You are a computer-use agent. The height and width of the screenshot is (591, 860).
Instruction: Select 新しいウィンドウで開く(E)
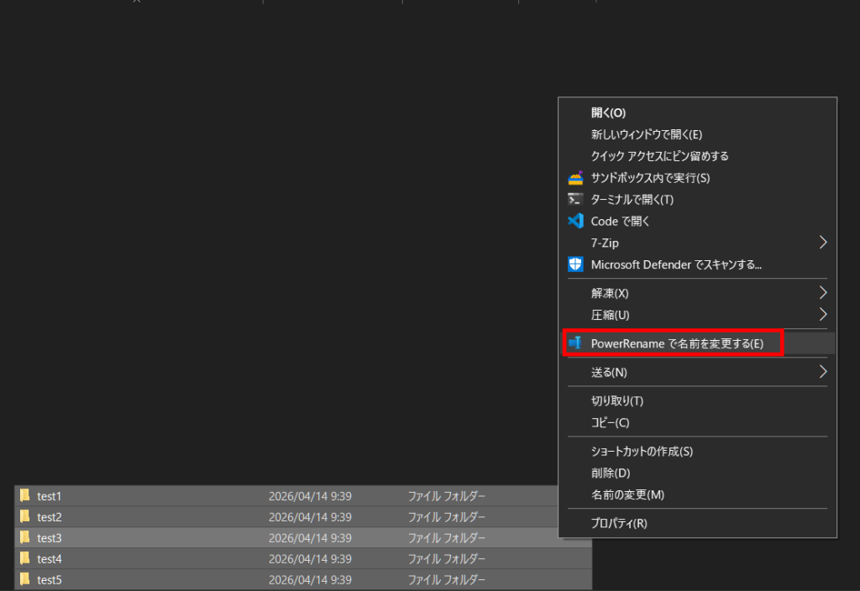point(646,134)
